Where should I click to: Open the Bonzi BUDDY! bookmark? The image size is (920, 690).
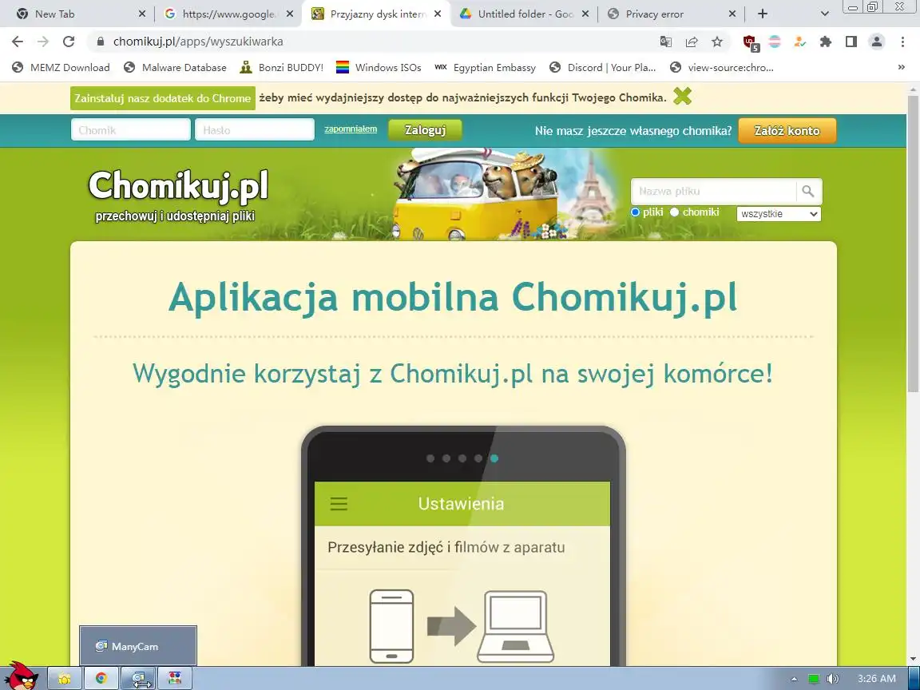[x=282, y=67]
